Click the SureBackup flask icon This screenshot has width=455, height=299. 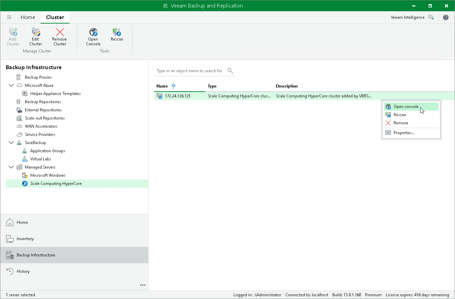tap(19, 143)
